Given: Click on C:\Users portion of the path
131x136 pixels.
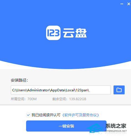Looking at the screenshot, I should point(19,90).
